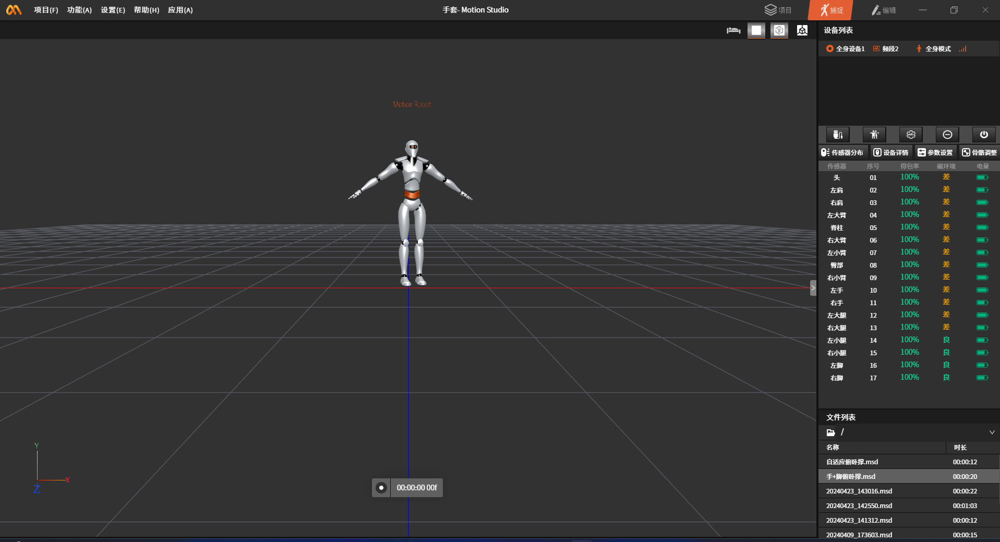
Task: Open the 项目 mode button at top right
Action: tap(778, 10)
